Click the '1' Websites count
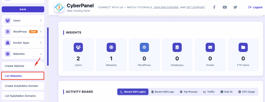This screenshot has height=102, width=265. point(111,59)
